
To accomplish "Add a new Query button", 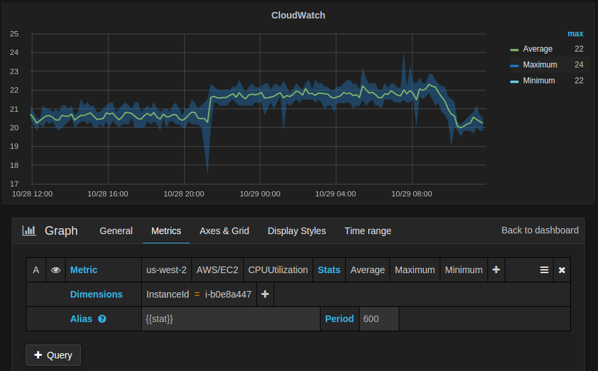I will point(53,355).
